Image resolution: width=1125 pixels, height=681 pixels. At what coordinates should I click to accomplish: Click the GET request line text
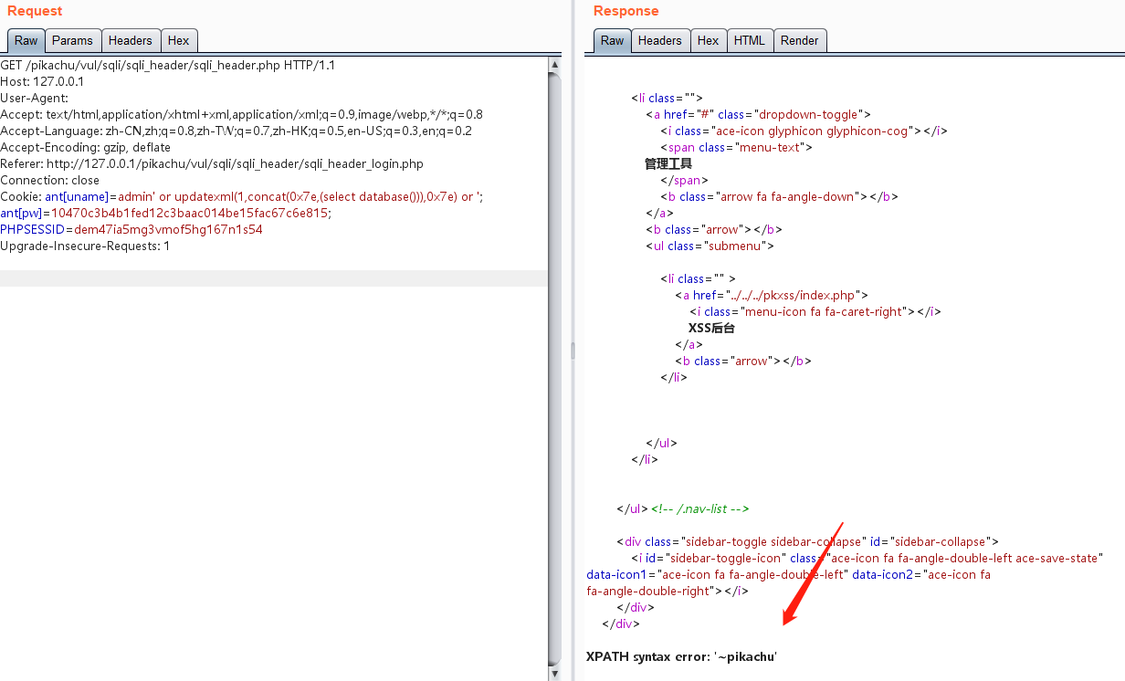[168, 65]
